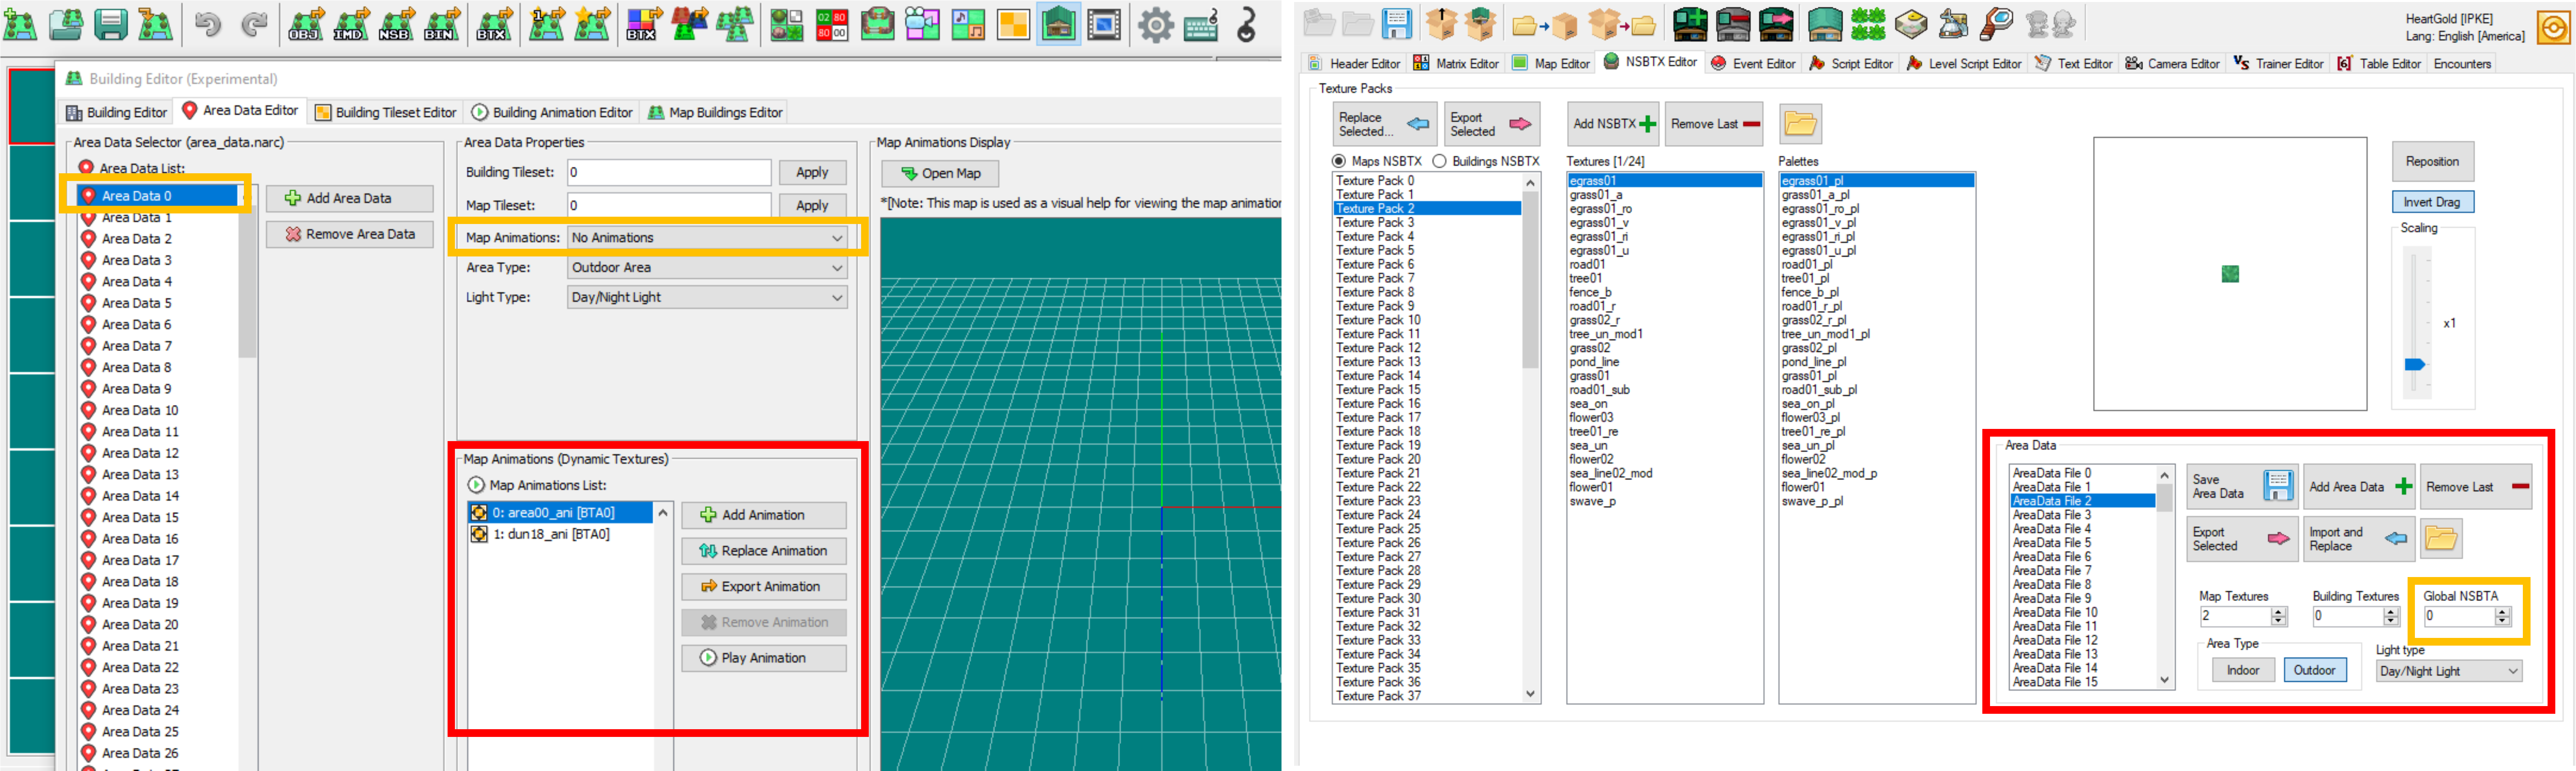Select 'Texture Pack 10' in the list

pyautogui.click(x=1428, y=321)
